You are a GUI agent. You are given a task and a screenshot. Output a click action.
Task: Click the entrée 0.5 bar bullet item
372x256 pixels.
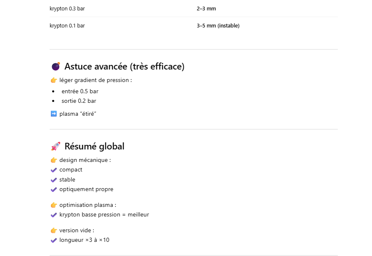click(x=80, y=91)
